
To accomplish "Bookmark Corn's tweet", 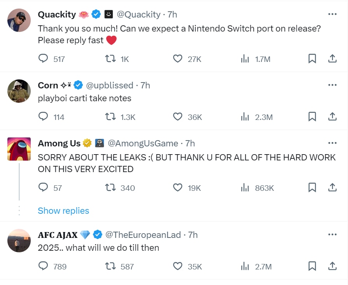I will tap(312, 117).
